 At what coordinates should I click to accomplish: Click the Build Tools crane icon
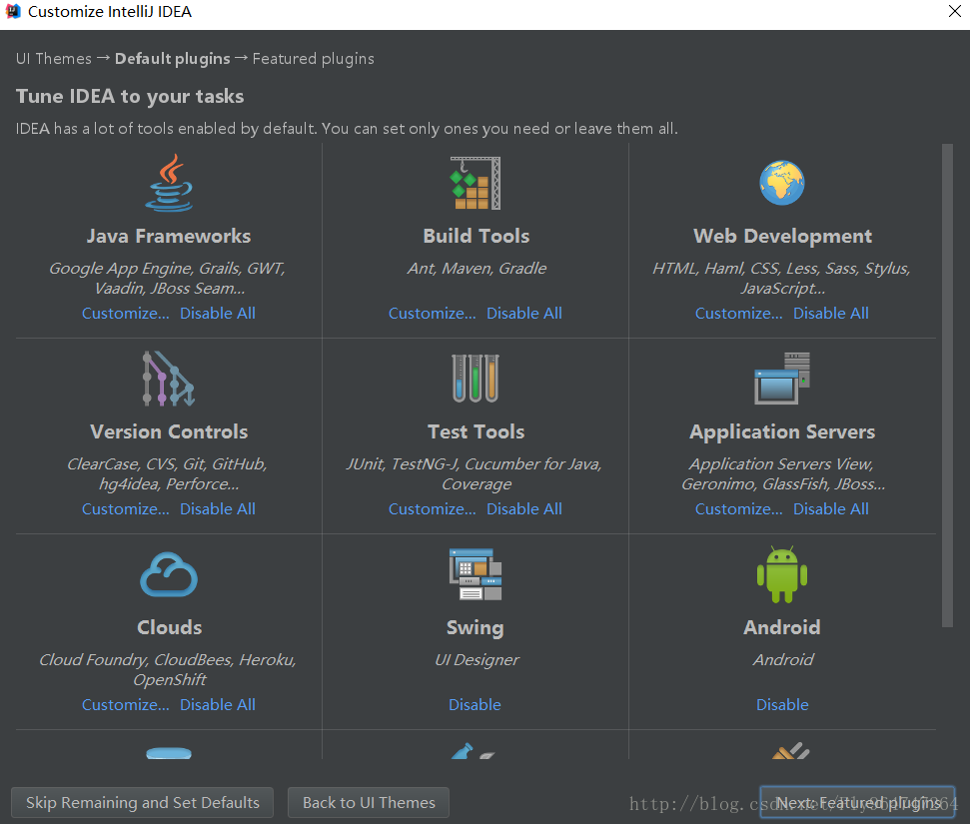pos(476,183)
